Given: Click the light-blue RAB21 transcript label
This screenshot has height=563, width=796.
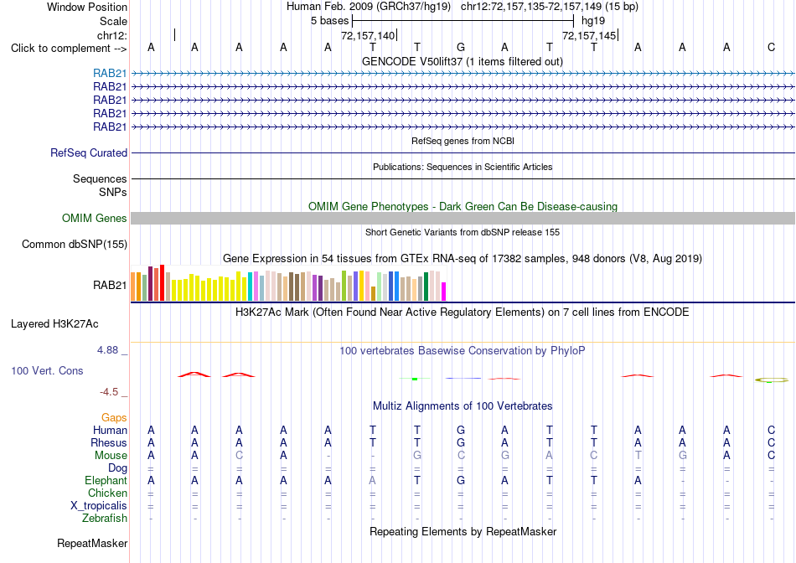Looking at the screenshot, I should pyautogui.click(x=110, y=73).
